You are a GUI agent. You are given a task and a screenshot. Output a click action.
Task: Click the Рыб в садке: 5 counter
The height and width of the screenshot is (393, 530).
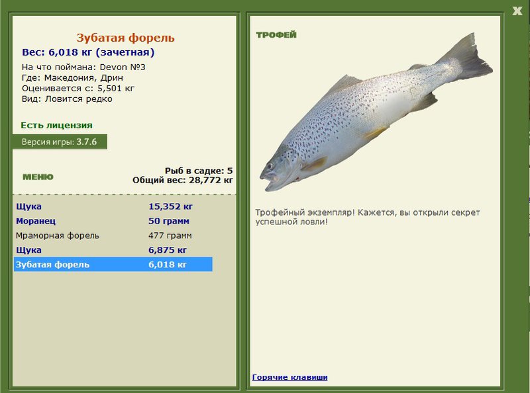point(199,171)
